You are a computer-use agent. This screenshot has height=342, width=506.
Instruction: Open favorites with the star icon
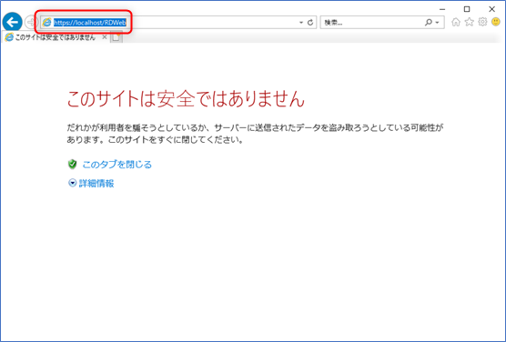coord(470,22)
